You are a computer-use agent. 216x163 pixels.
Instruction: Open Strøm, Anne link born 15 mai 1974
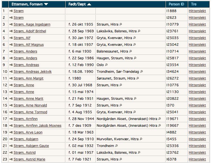coord(24,92)
